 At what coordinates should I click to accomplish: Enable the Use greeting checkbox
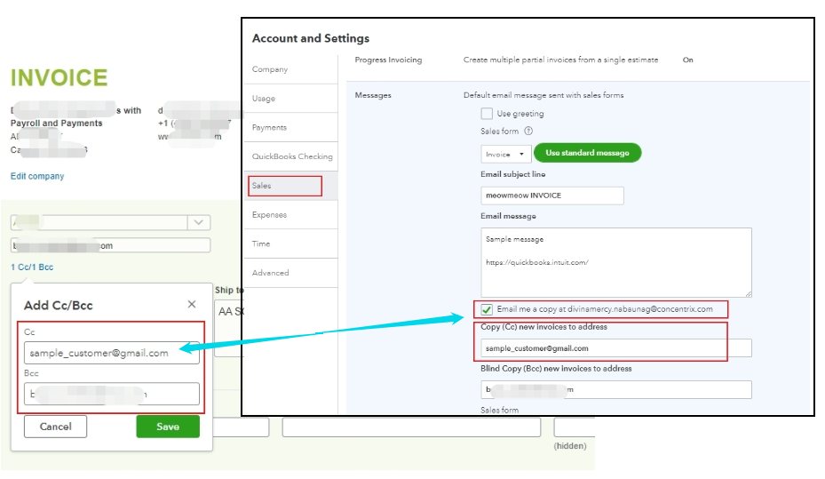coord(487,114)
